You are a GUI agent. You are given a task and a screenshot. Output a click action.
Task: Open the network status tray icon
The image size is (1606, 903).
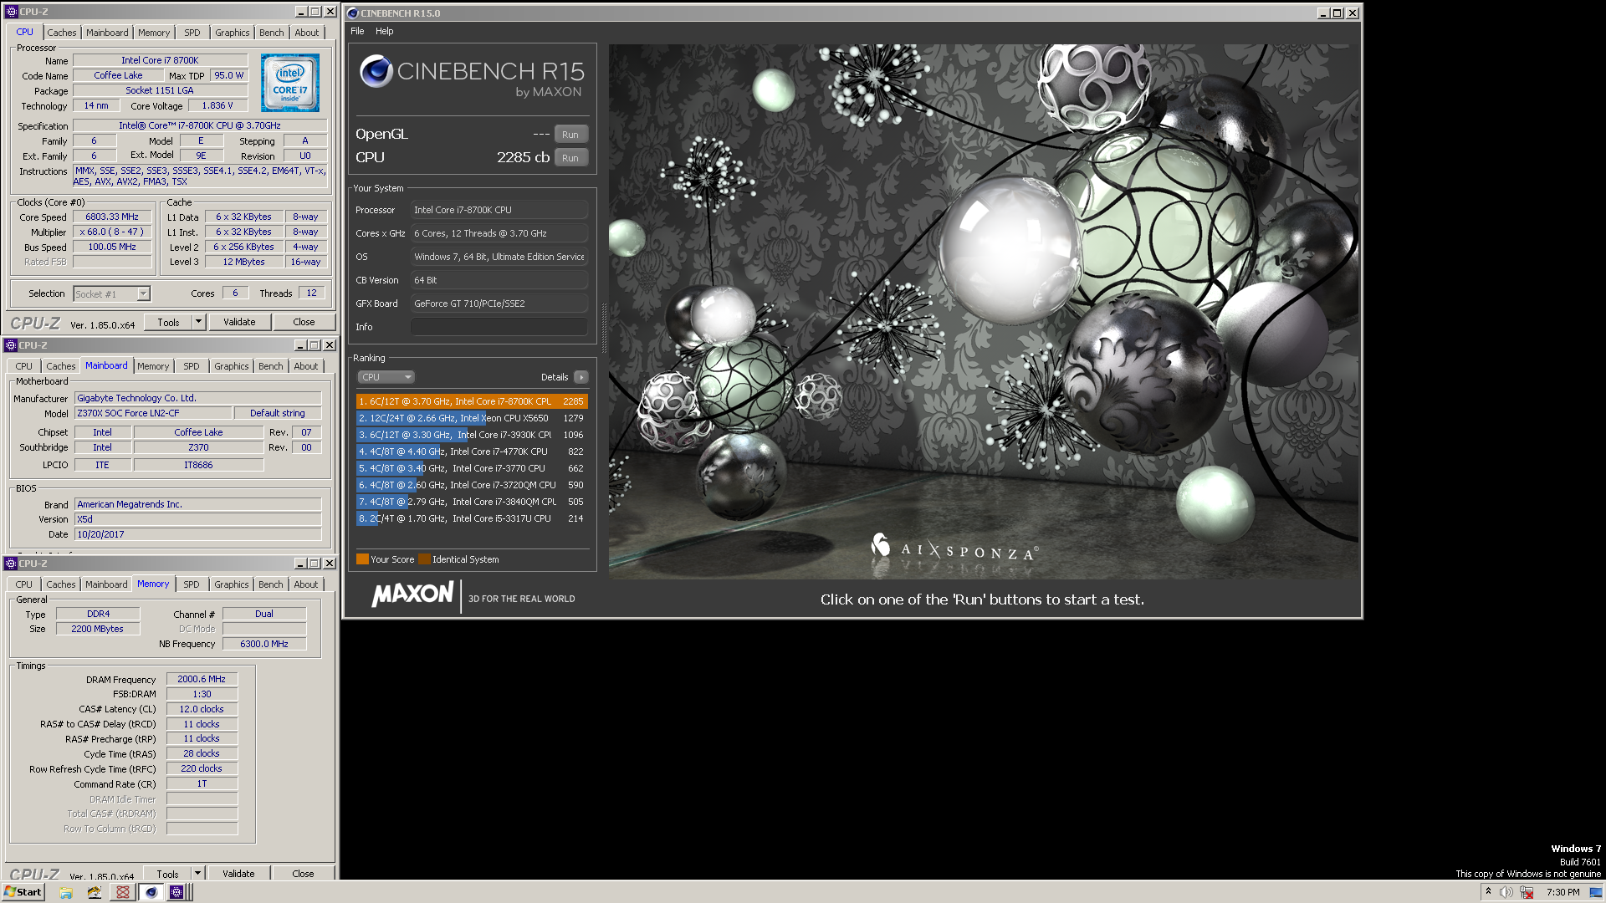click(1527, 892)
